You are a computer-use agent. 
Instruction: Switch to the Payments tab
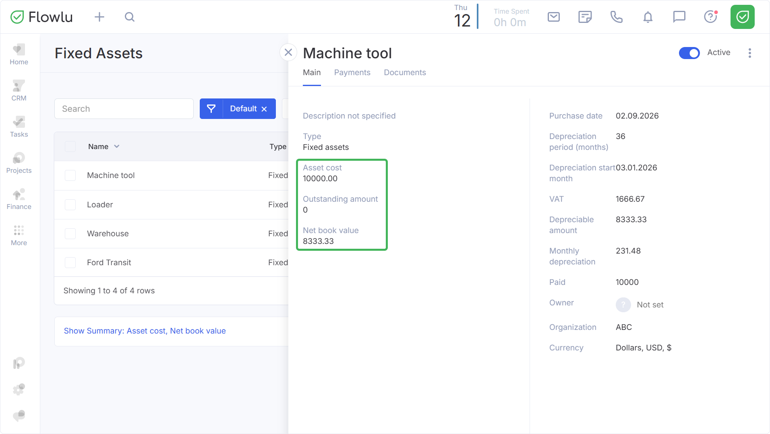click(x=352, y=73)
